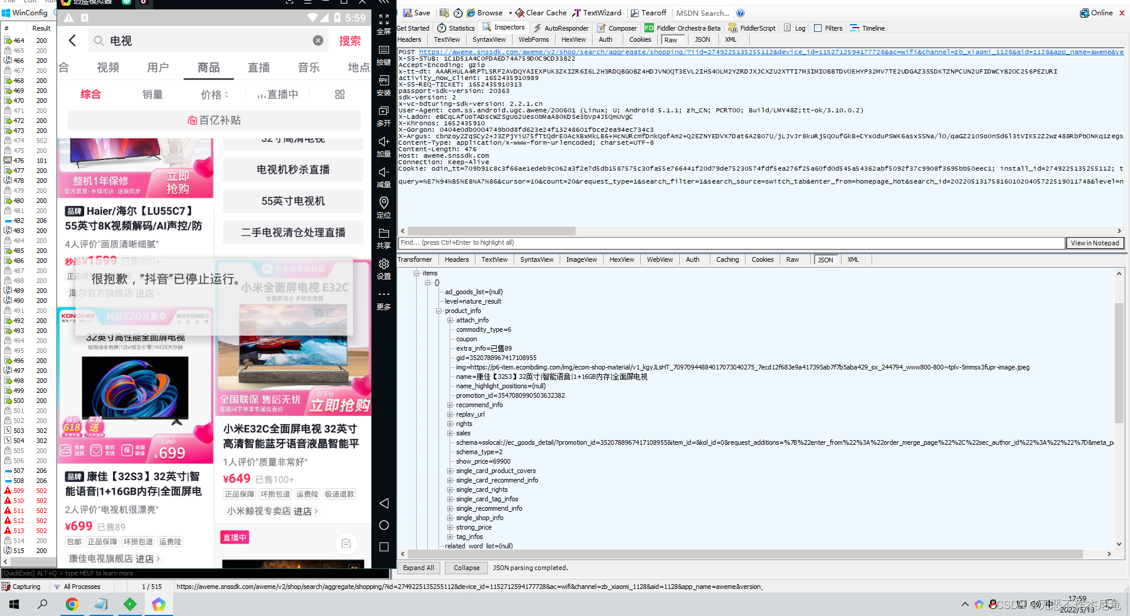Open the Browse toolbar item
This screenshot has height=616, width=1130.
(484, 12)
